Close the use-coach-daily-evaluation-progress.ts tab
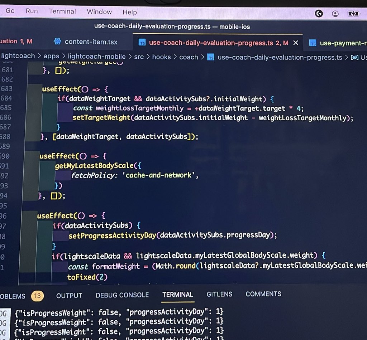 coord(296,43)
